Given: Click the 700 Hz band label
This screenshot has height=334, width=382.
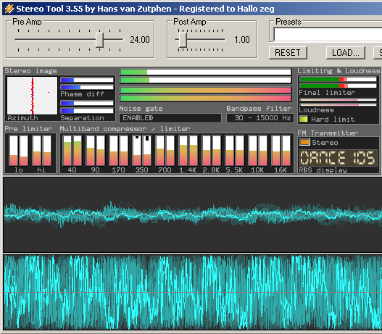Looking at the screenshot, I should [165, 170].
